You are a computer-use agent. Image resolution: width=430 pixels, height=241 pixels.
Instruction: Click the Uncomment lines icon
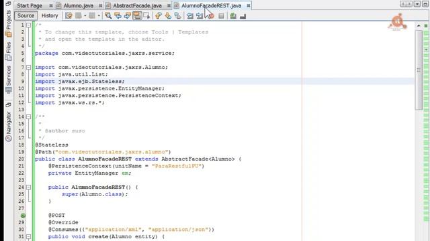[243, 16]
